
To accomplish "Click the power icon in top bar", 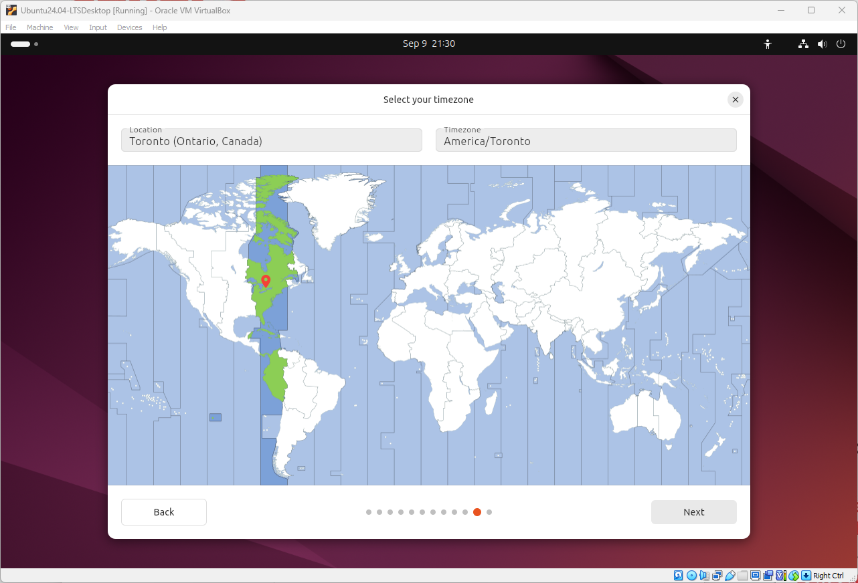I will tap(841, 44).
